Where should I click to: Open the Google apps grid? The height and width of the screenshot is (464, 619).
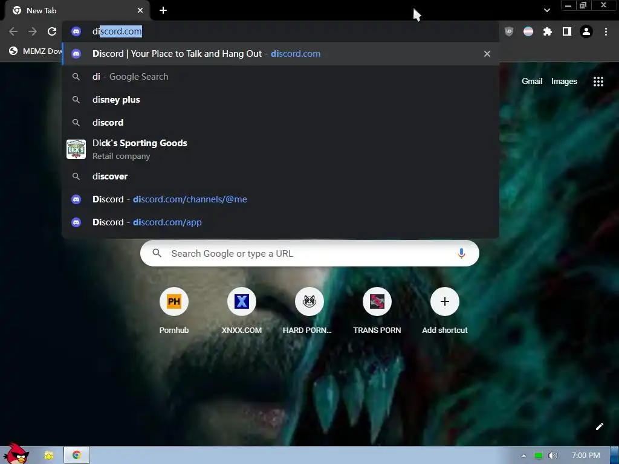[598, 82]
